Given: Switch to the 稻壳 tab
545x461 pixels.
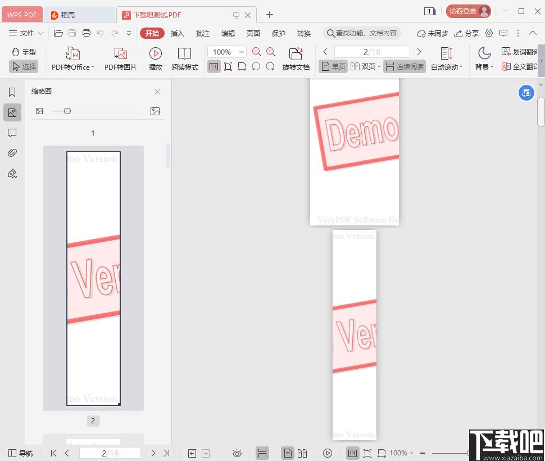Looking at the screenshot, I should point(80,15).
